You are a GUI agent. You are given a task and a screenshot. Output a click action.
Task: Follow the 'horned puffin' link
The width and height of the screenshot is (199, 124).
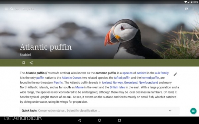150,78
